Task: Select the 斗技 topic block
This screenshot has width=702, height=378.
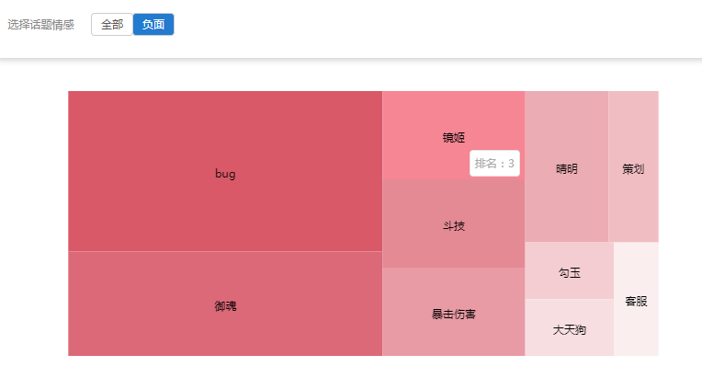Action: coord(454,224)
